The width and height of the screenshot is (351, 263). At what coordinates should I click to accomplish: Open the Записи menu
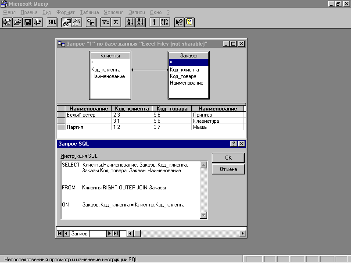[137, 12]
